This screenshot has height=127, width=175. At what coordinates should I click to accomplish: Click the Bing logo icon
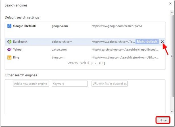pos(9,58)
